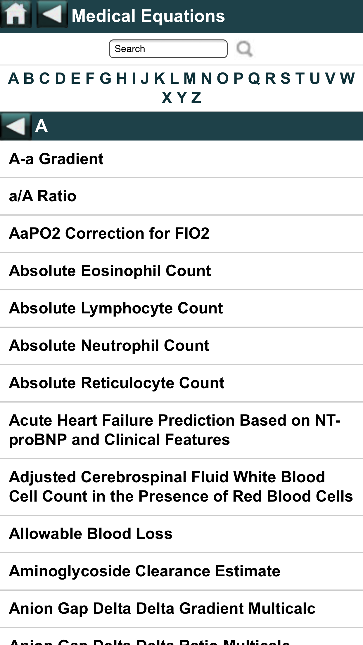Open Absolute Neutrophil Count

(109, 346)
